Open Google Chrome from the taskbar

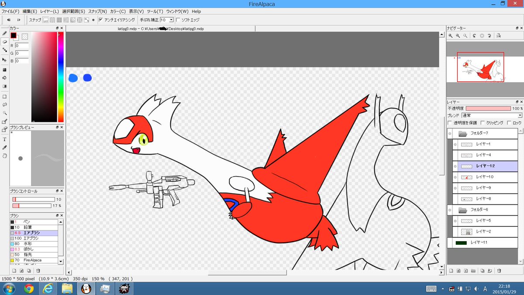point(29,288)
